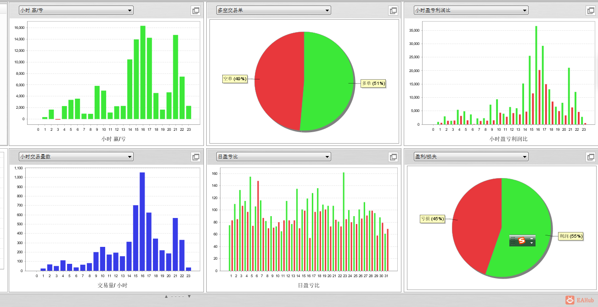Open the 小时盈亏利润比 chart type dropdown
Image resolution: width=598 pixels, height=307 pixels.
pos(471,10)
